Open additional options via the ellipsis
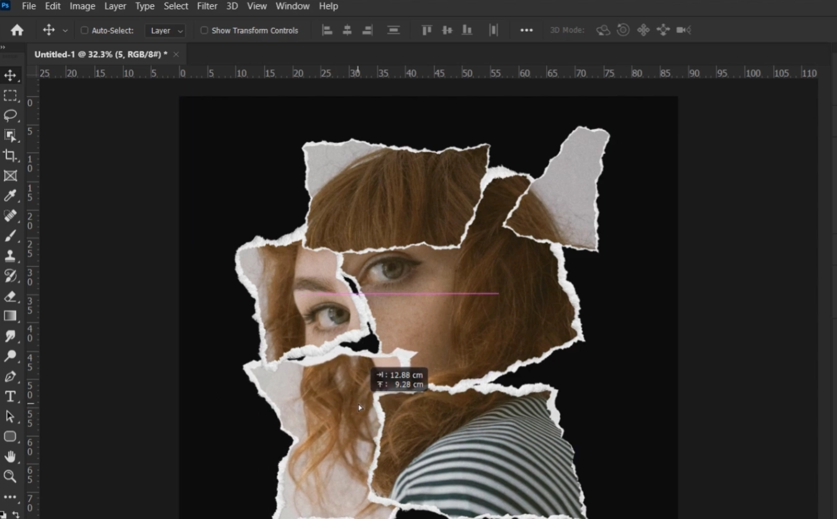The image size is (837, 519). (527, 30)
